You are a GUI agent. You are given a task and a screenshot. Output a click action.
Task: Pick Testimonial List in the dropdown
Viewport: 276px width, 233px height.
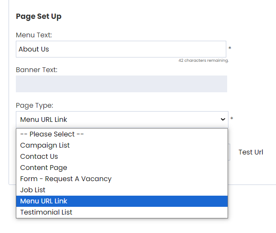click(x=122, y=212)
